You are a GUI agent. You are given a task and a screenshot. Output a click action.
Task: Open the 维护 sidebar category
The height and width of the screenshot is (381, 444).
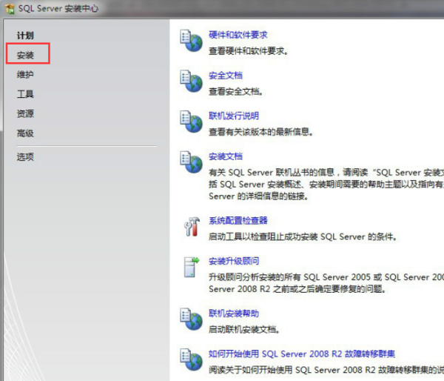[25, 75]
